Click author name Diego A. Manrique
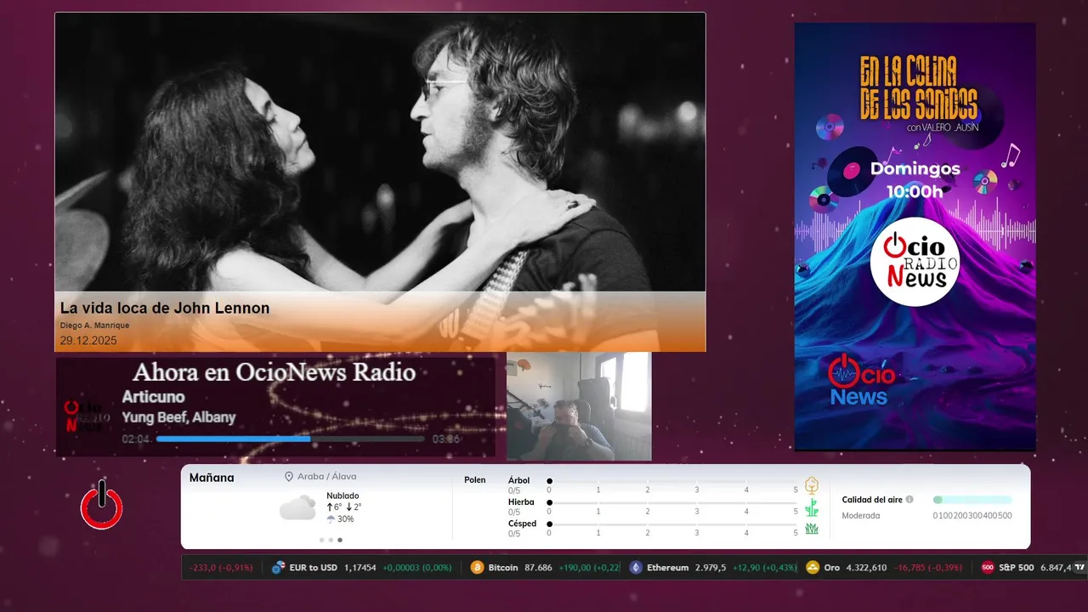 [x=94, y=326]
